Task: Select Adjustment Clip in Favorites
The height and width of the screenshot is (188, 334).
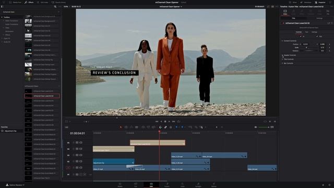Action: tap(10, 131)
